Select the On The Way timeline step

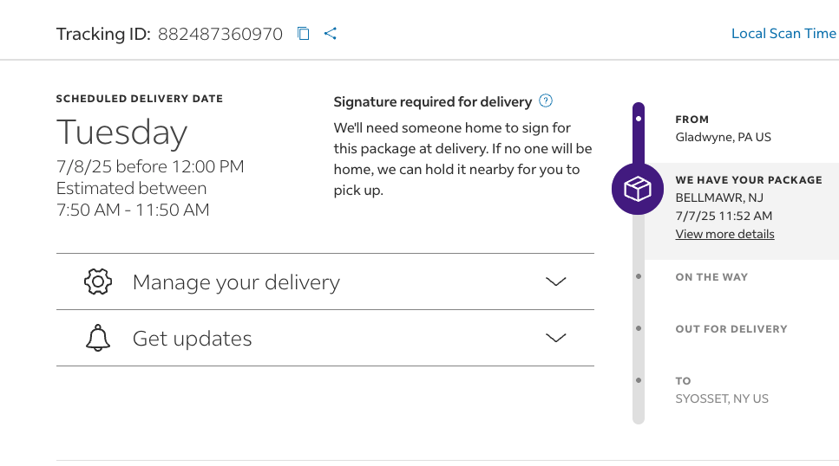coord(711,277)
